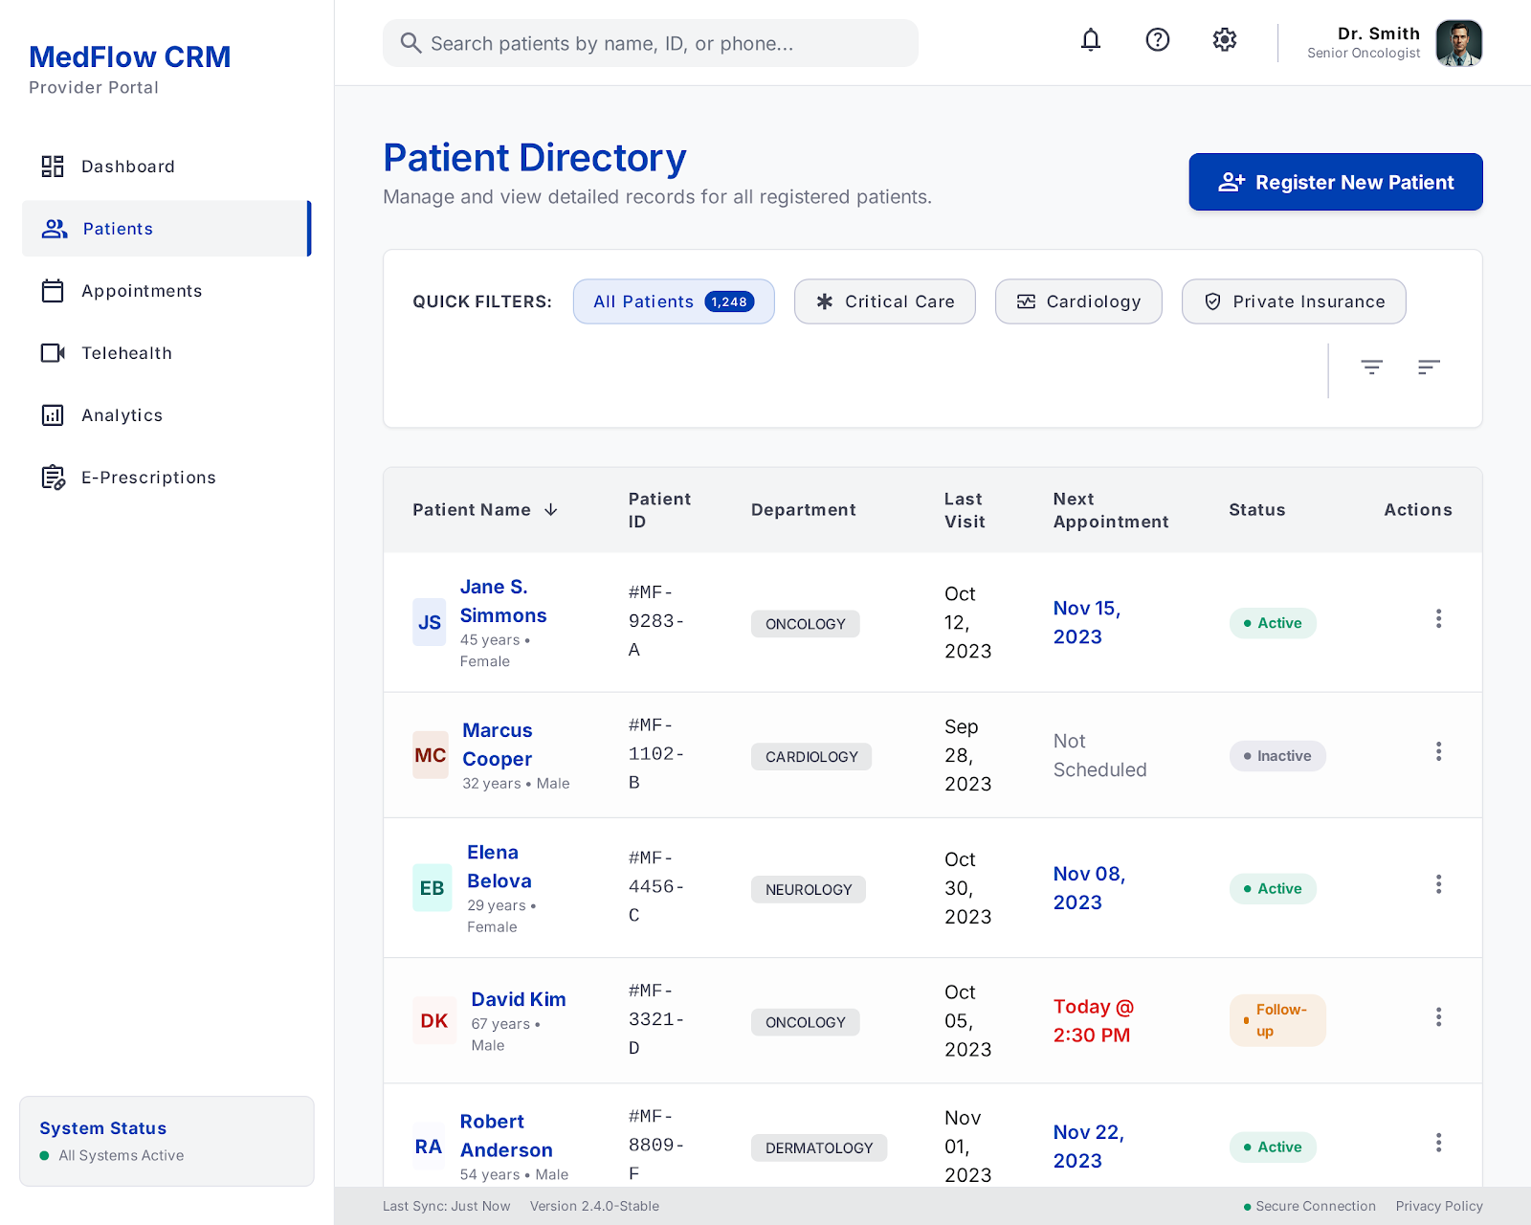Image resolution: width=1531 pixels, height=1225 pixels.
Task: Open Marcus Cooper patient record
Action: click(498, 745)
